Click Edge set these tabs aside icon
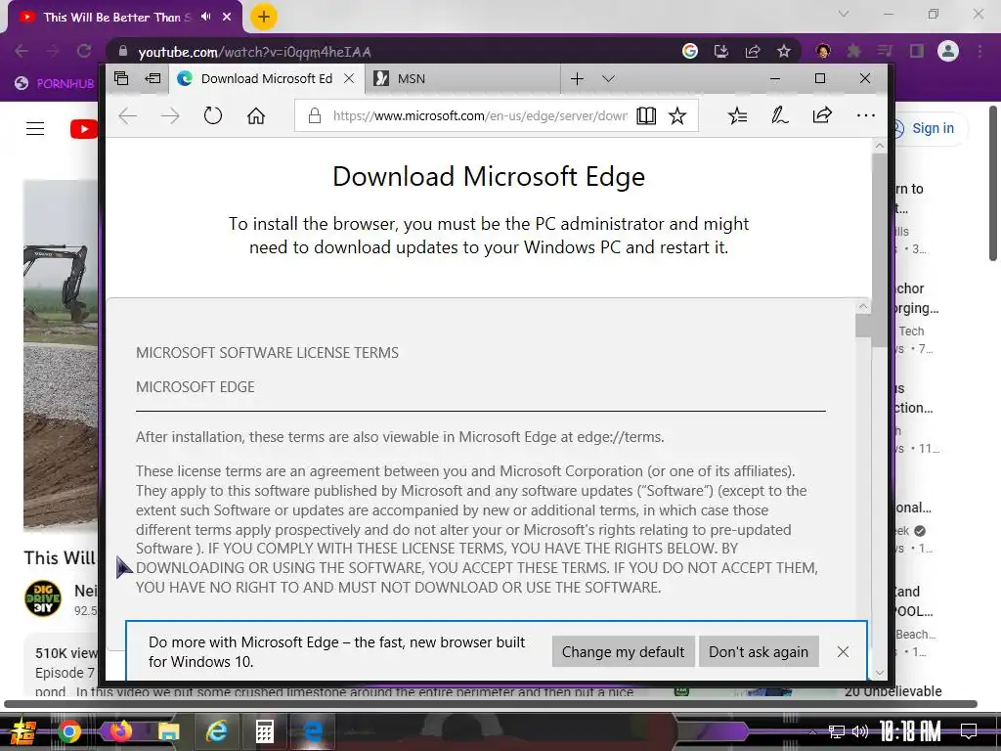The image size is (1001, 751). (152, 78)
